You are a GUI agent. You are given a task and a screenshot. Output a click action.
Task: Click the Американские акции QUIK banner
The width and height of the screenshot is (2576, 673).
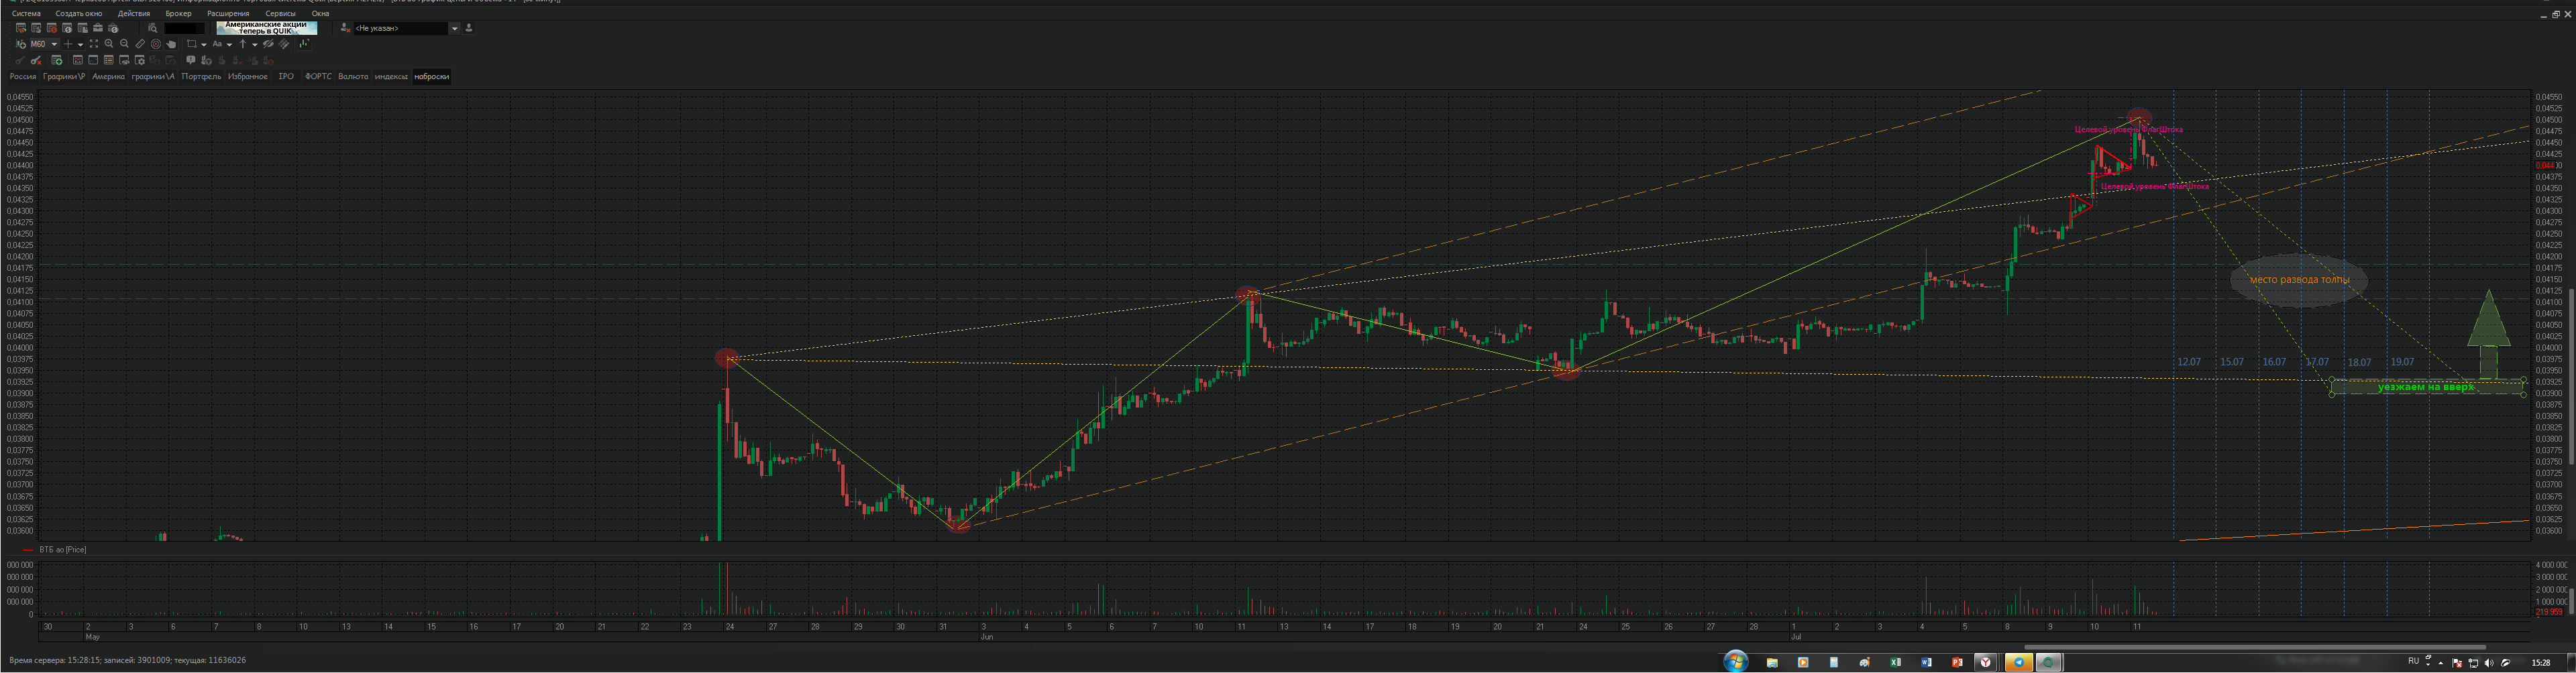(266, 28)
